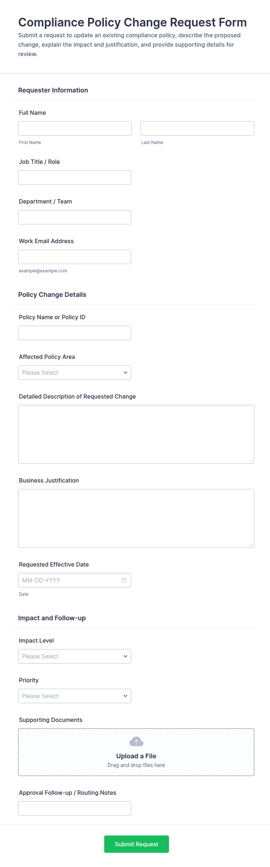Click the resize handle of Detailed Description box

click(251, 461)
